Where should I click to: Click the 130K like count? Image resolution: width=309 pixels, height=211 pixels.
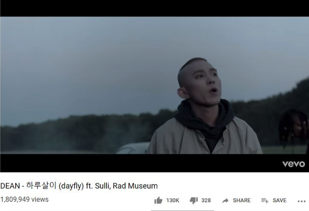(x=173, y=200)
